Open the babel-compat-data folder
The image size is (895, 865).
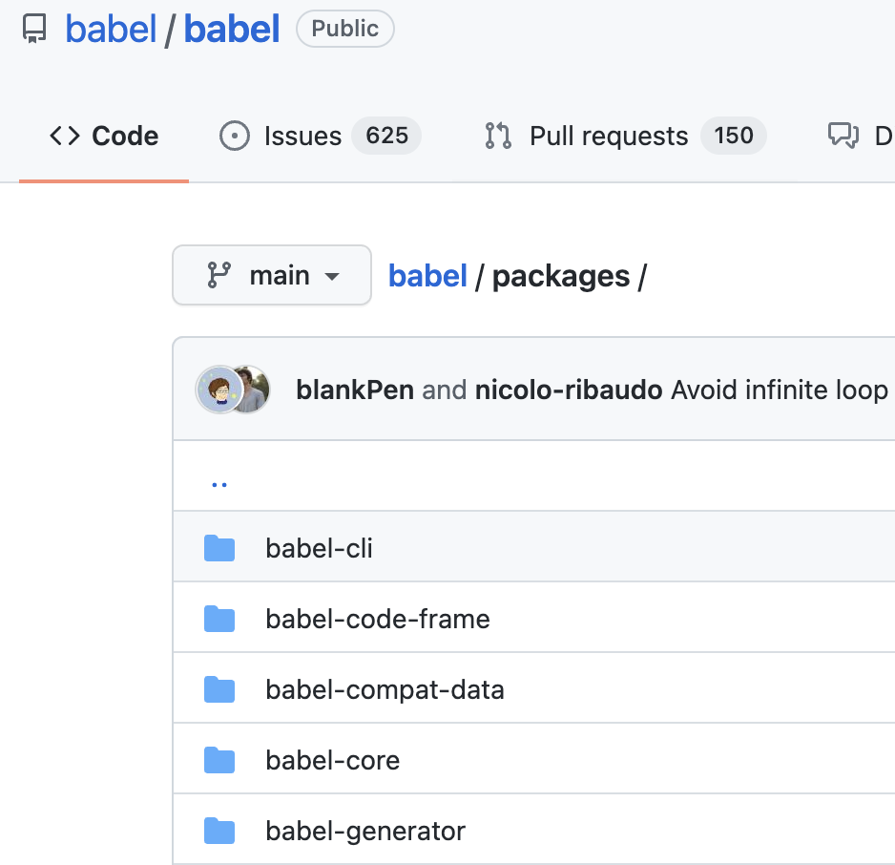(x=385, y=689)
